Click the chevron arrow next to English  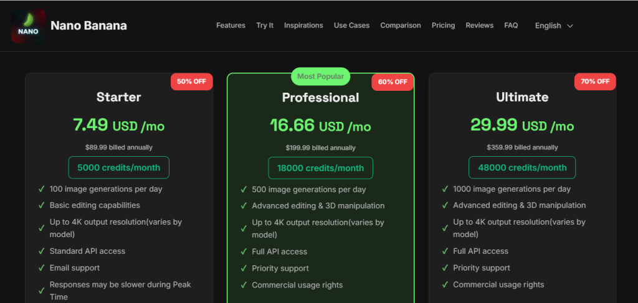click(570, 26)
